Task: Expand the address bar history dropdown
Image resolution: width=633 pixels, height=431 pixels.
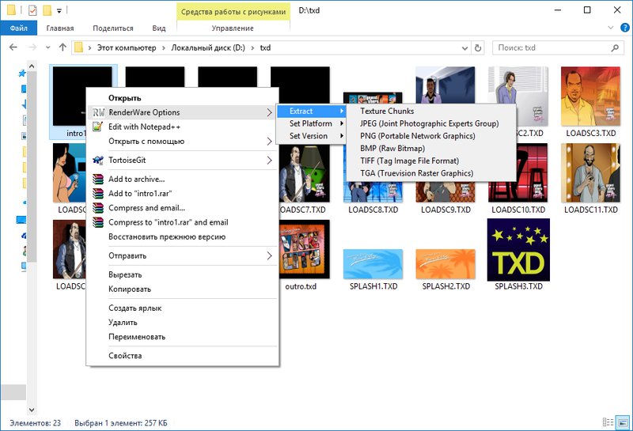Action: click(464, 48)
